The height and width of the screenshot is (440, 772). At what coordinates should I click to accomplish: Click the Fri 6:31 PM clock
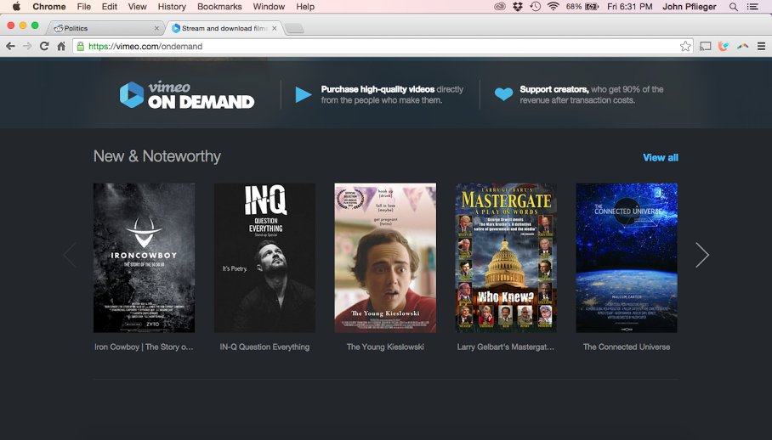(x=629, y=7)
